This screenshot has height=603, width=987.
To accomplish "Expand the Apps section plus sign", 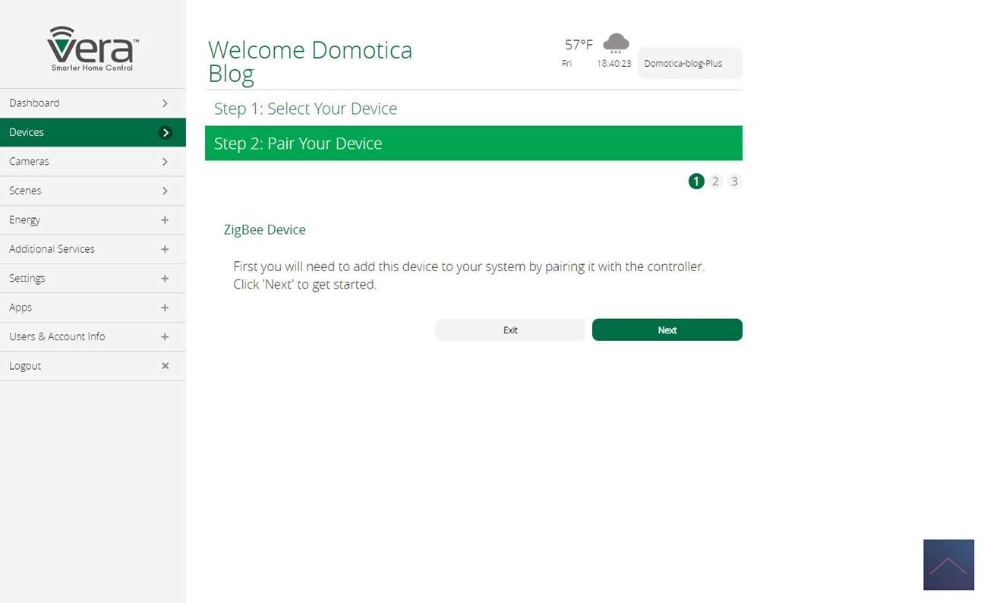I will (165, 308).
